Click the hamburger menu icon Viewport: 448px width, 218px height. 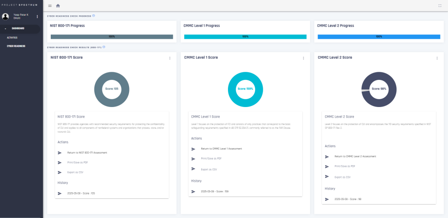point(50,6)
